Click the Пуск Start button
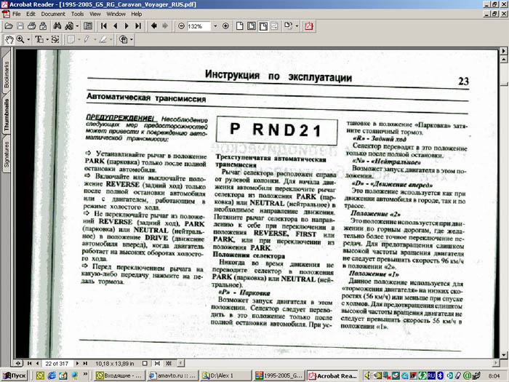Screen dimensions: 509x382 (x=15, y=375)
